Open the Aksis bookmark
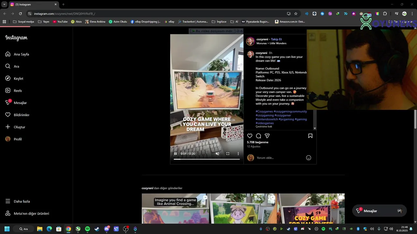This screenshot has width=417, height=234. click(77, 22)
